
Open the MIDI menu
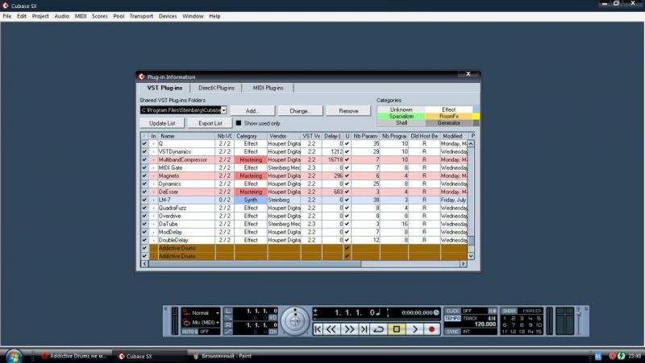pos(81,16)
